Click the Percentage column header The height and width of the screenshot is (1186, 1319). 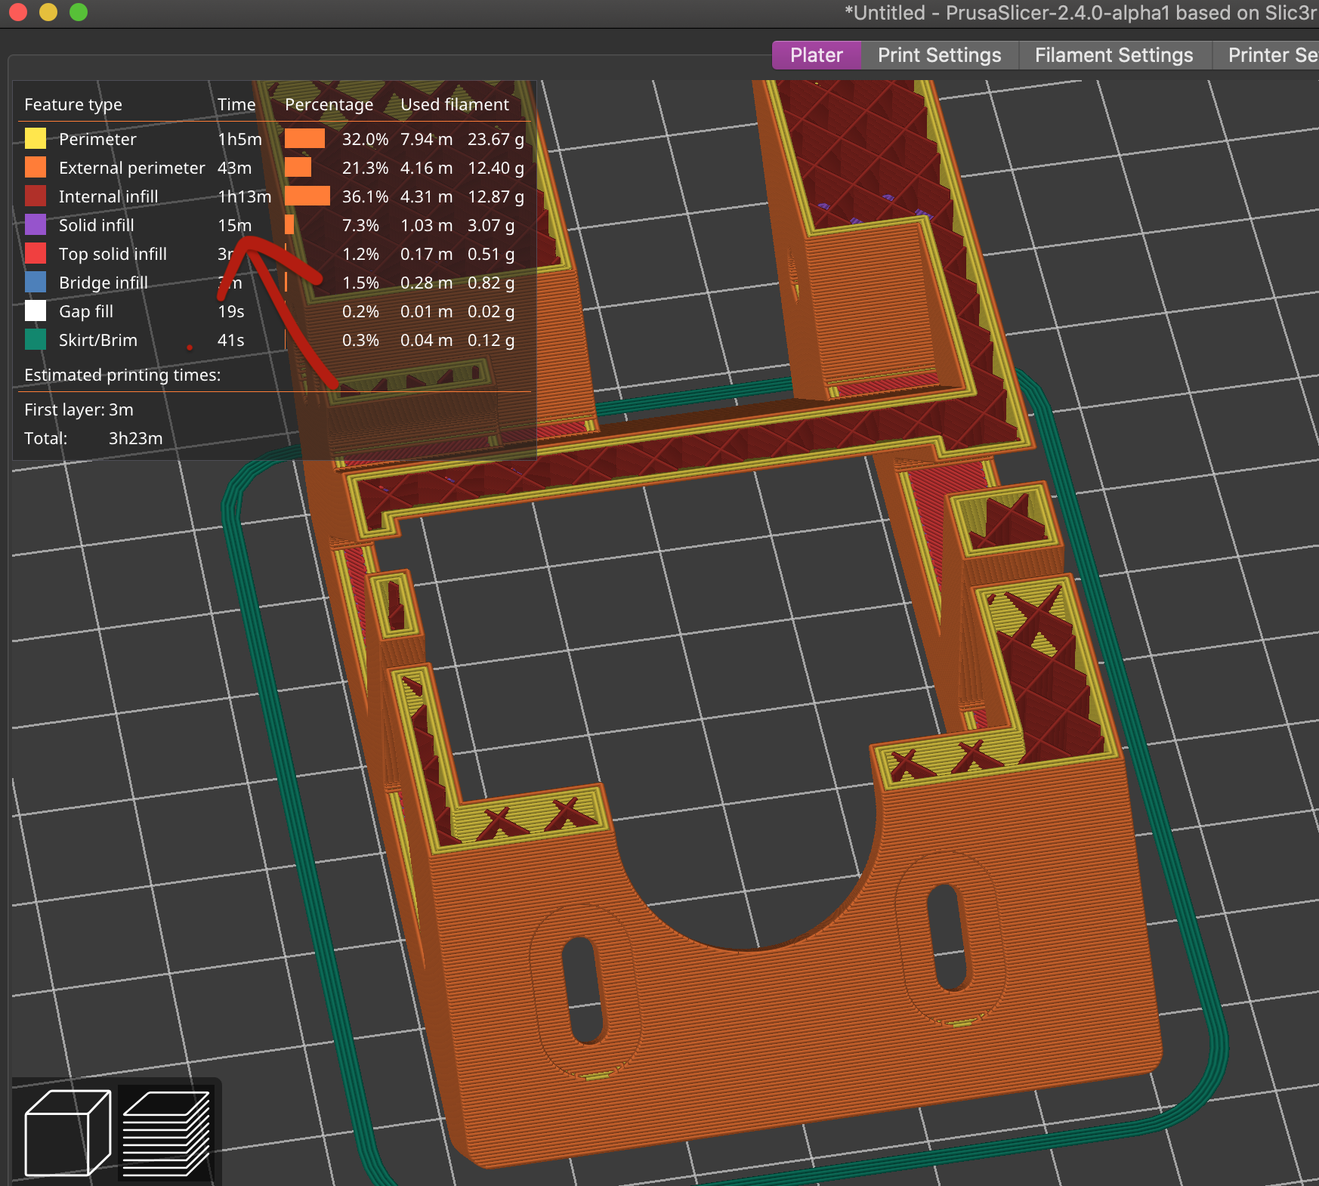coord(329,104)
